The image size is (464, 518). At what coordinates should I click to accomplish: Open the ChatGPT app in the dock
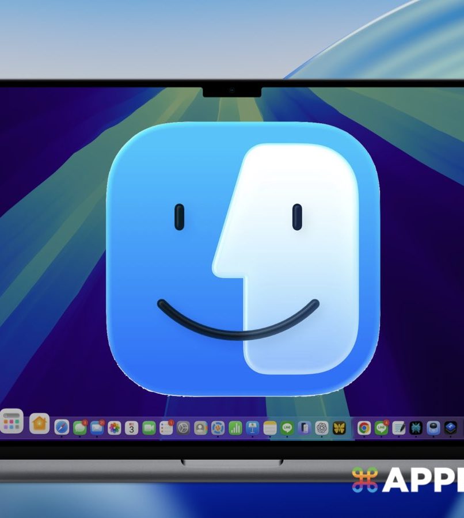click(x=322, y=428)
